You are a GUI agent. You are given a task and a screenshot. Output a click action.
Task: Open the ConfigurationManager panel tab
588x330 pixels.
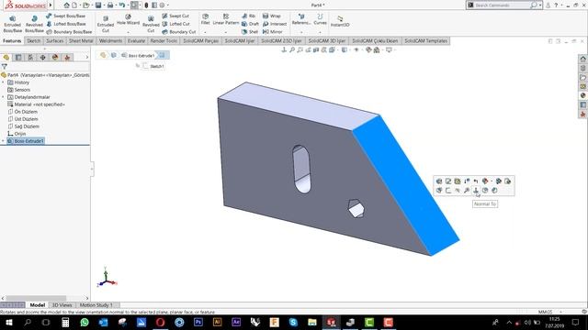[x=30, y=57]
